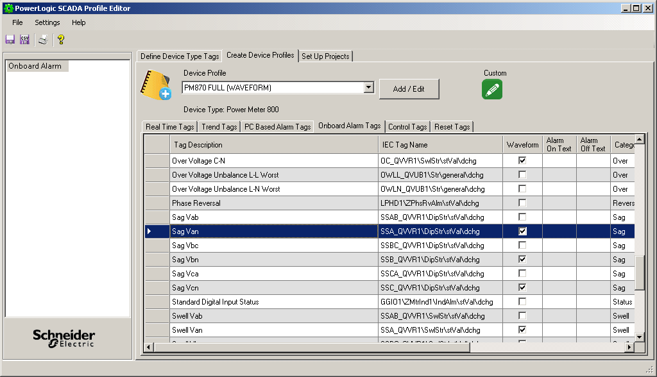This screenshot has height=377, width=657.
Task: Click the Add / Edit button
Action: [409, 89]
